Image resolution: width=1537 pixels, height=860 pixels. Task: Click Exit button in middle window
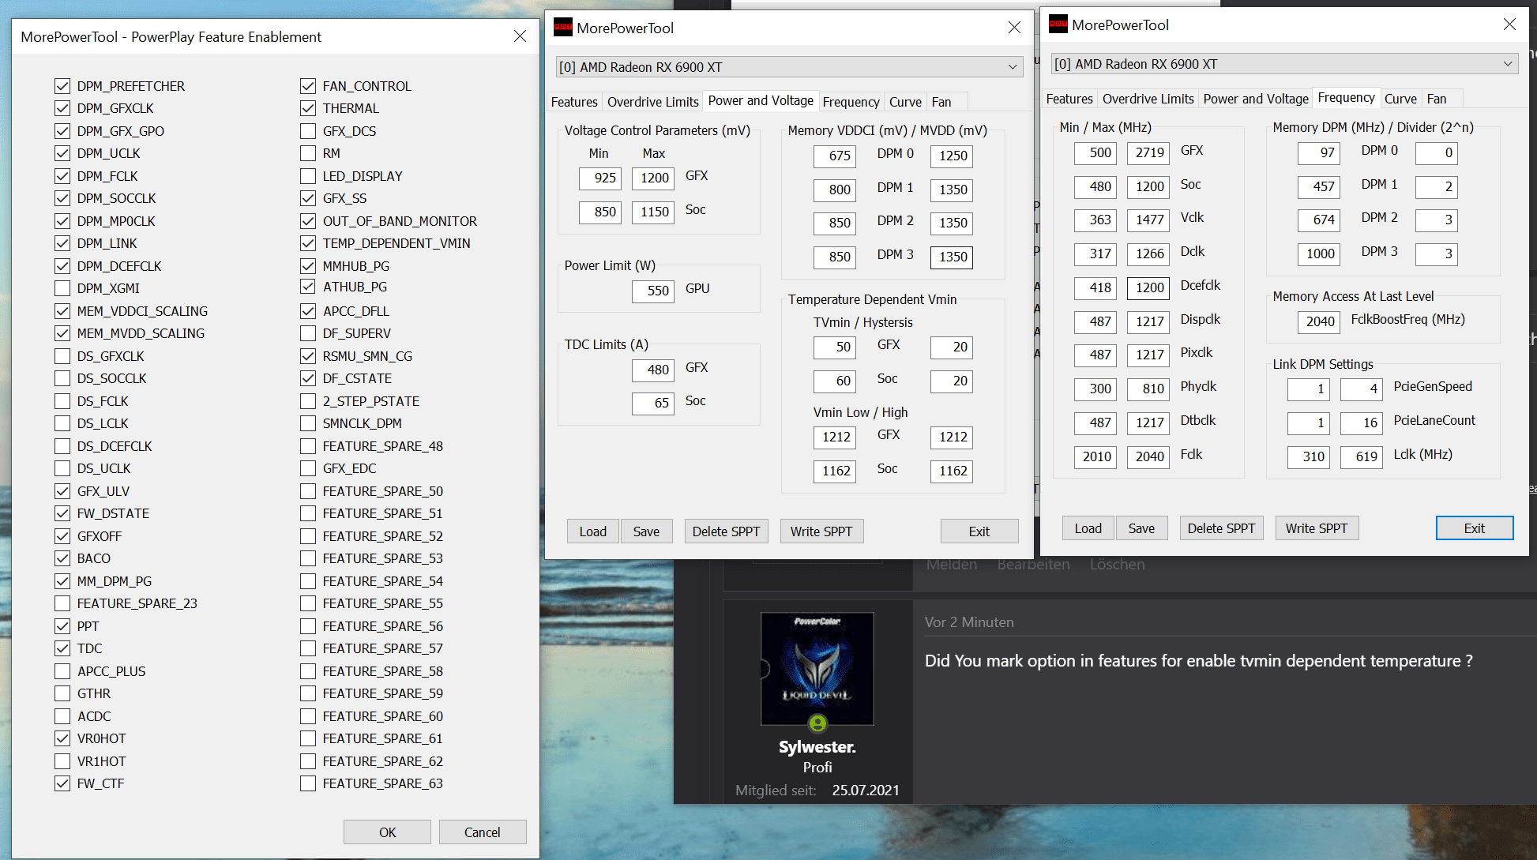979,531
